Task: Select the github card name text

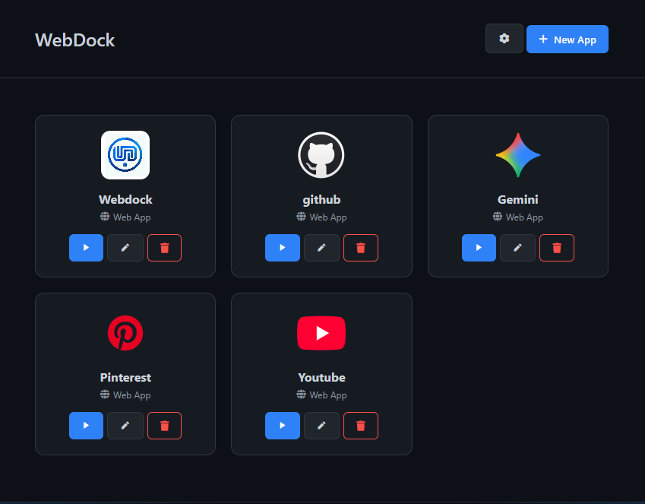Action: point(321,200)
